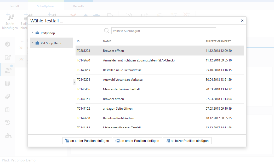Expand the Pet Shop Demo tree arrow
The image size is (274, 163).
(32, 43)
